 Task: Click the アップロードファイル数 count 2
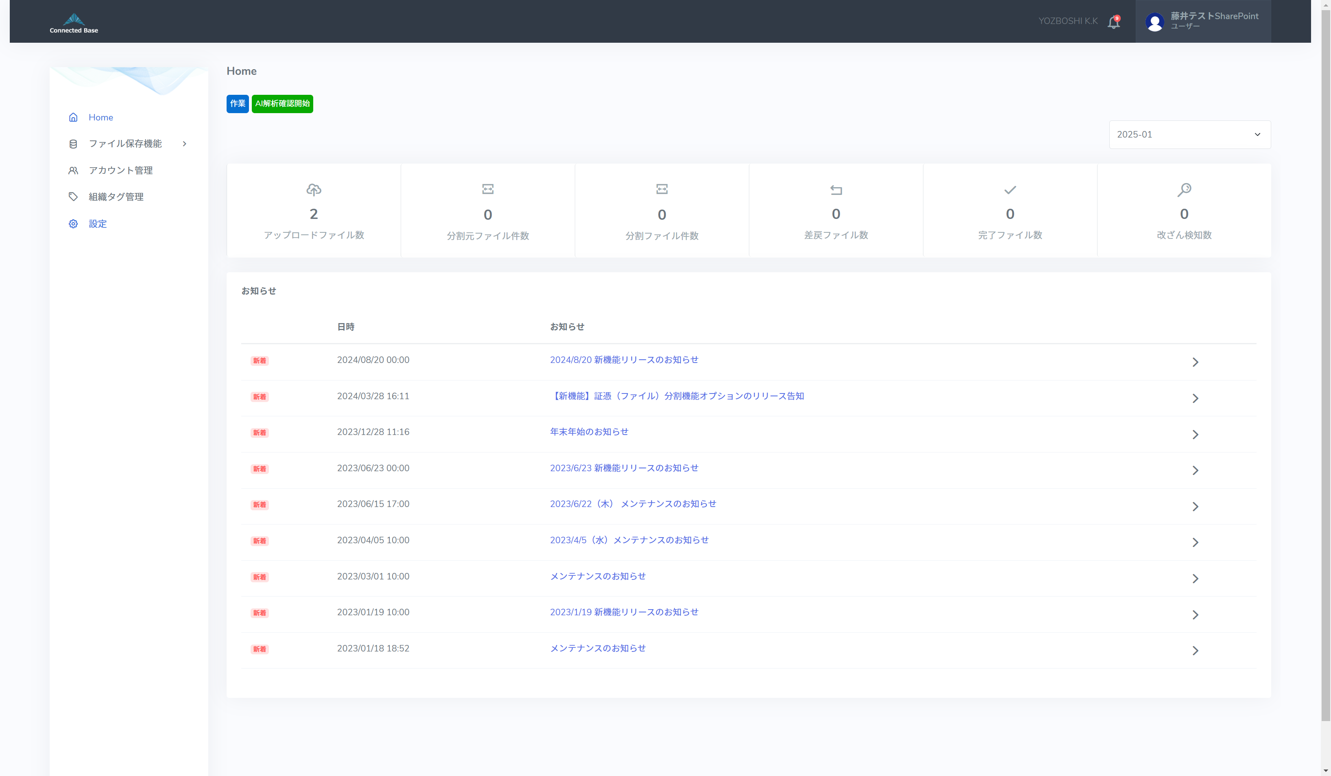pos(314,214)
